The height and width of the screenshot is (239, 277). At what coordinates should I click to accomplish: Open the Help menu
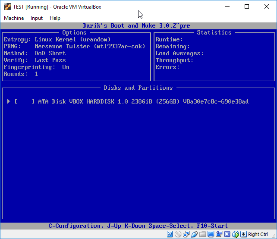[55, 18]
